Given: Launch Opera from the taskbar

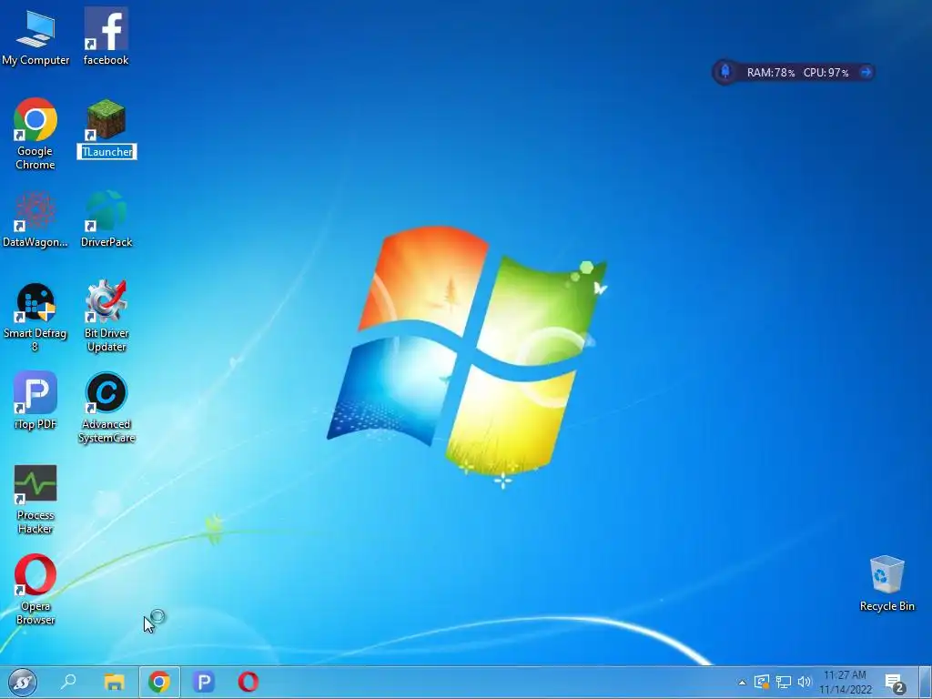Looking at the screenshot, I should [x=248, y=682].
